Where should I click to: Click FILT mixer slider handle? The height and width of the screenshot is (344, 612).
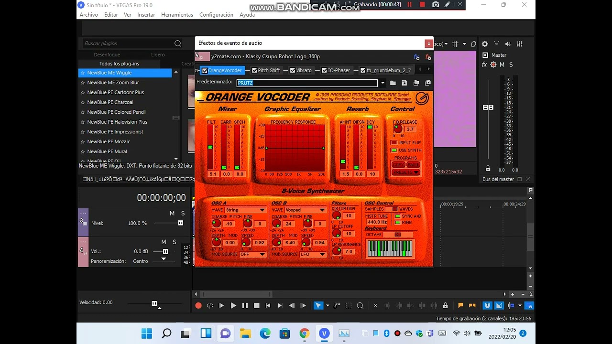(x=210, y=147)
